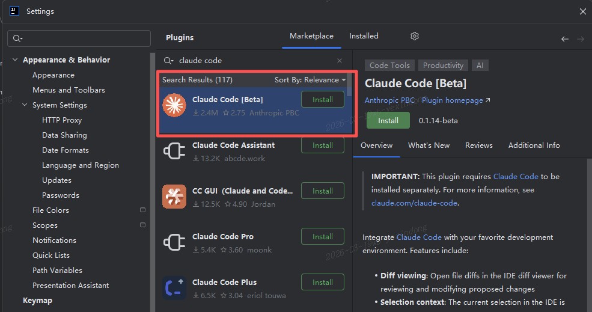Screen dimensions: 592x312
Task: Click the CC GUI plugin icon
Action: point(174,197)
